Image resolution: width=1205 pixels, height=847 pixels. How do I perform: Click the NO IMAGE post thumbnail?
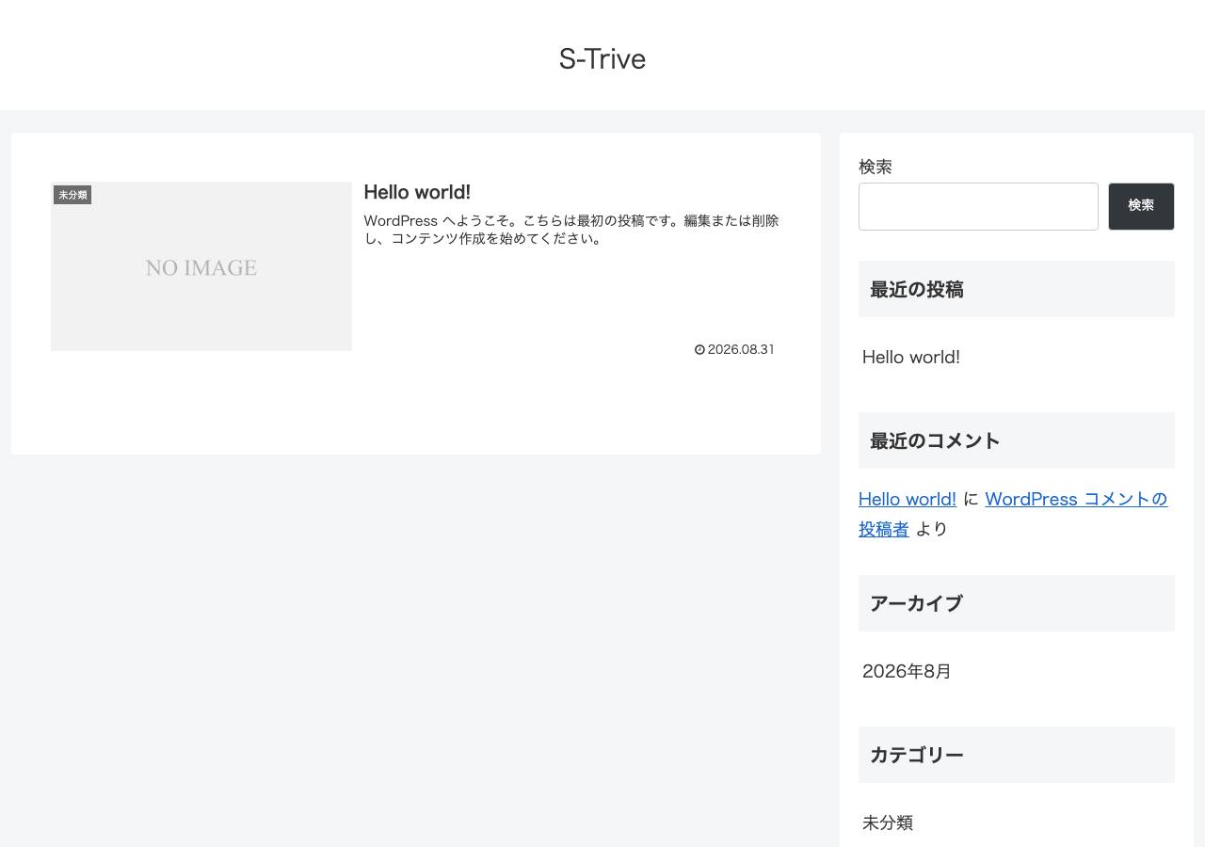pos(201,266)
